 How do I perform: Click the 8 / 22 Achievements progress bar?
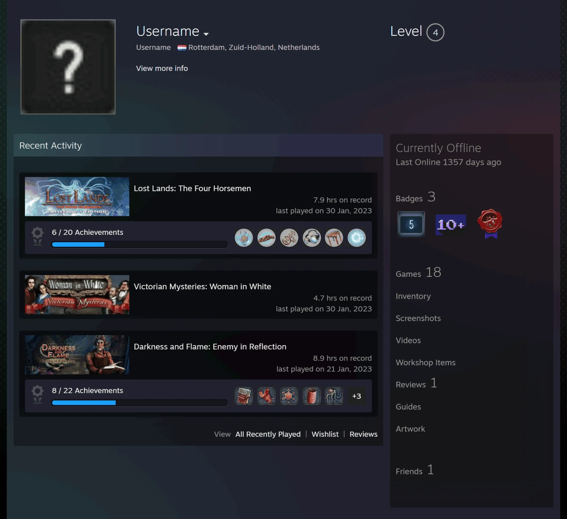140,403
